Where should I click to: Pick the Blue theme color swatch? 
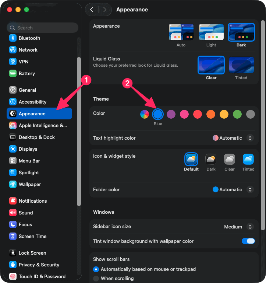(158, 114)
